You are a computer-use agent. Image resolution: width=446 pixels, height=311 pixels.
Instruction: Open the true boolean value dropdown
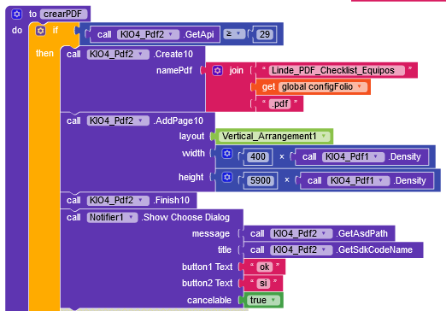pos(273,300)
